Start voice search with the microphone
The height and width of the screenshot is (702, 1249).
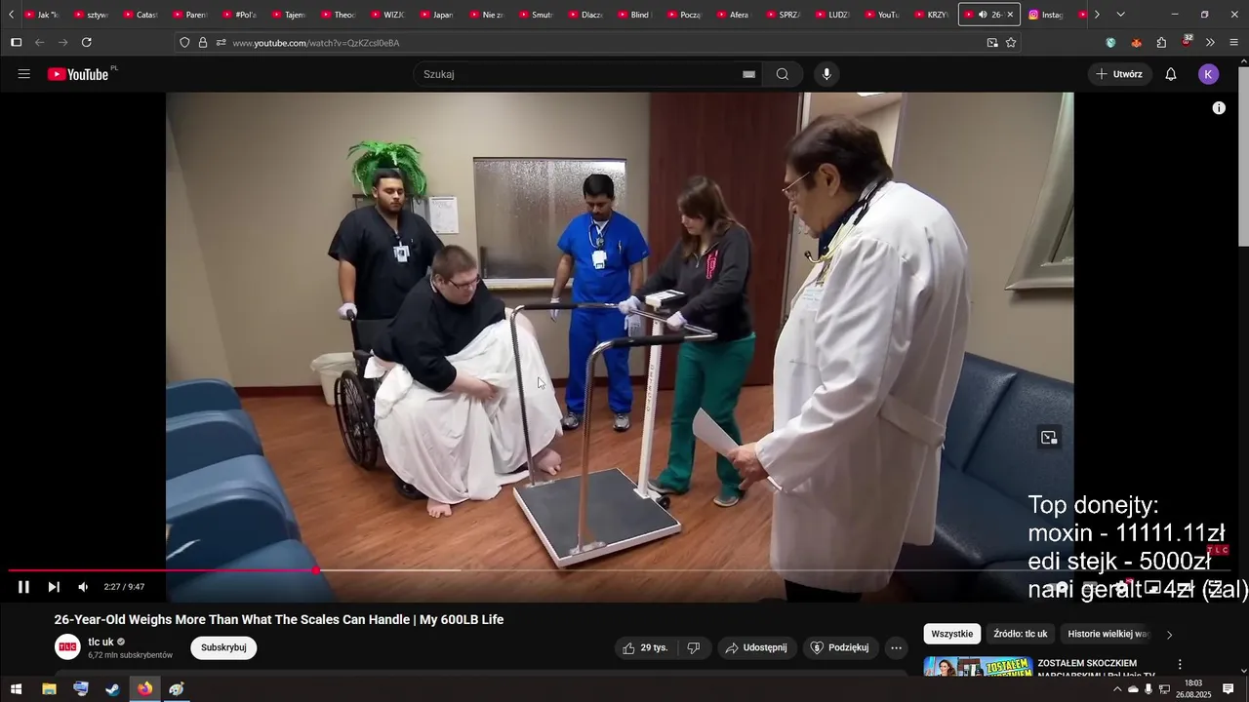pyautogui.click(x=826, y=74)
